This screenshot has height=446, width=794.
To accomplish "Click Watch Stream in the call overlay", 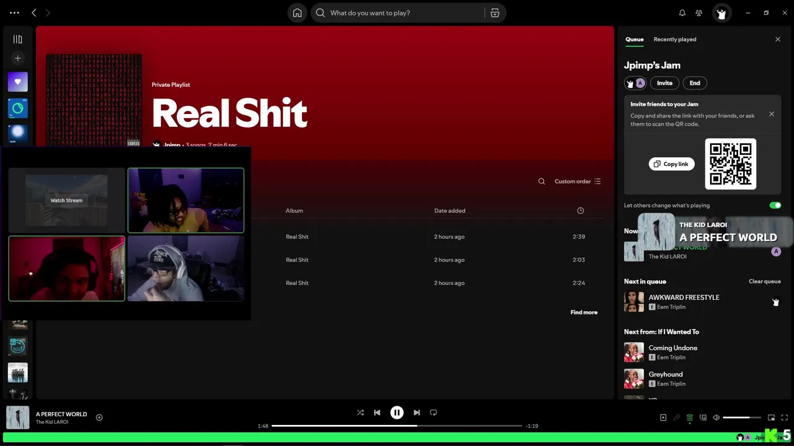I will tap(66, 201).
